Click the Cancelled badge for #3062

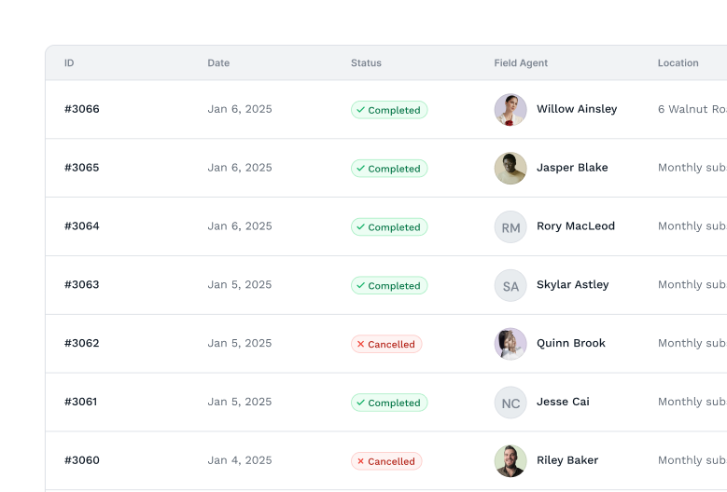point(386,345)
